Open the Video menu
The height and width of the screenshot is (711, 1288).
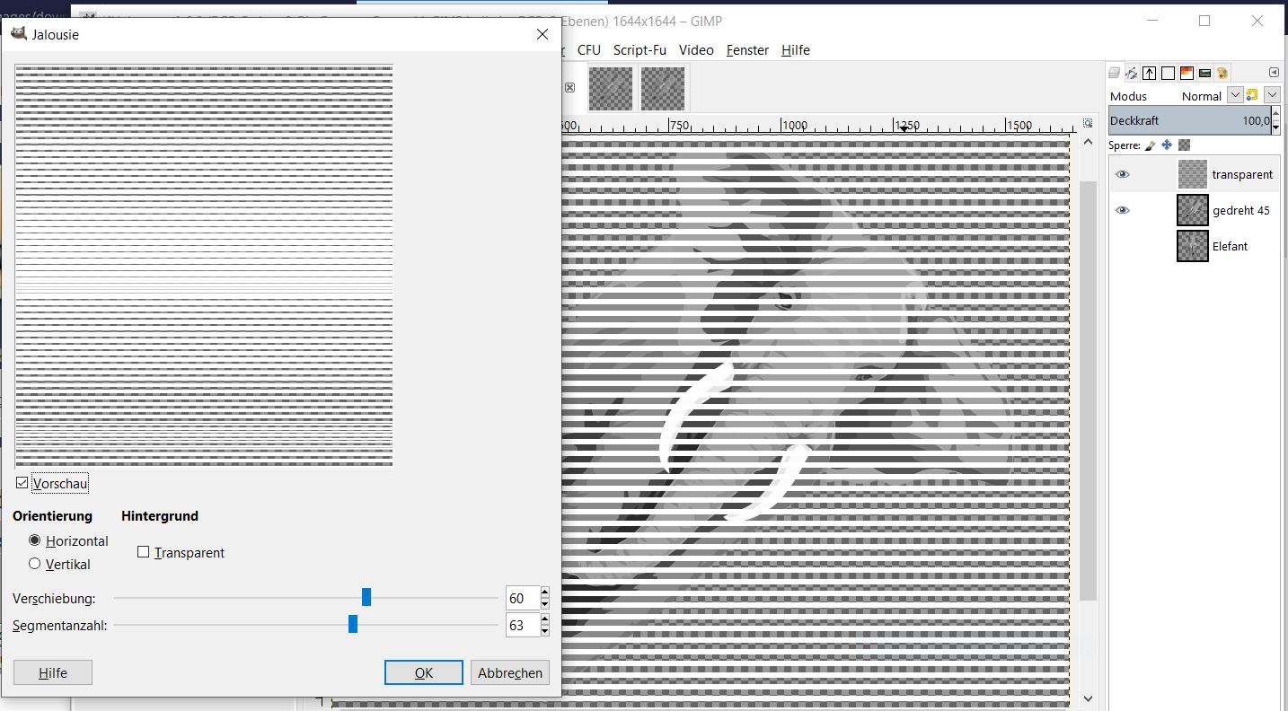(x=696, y=50)
